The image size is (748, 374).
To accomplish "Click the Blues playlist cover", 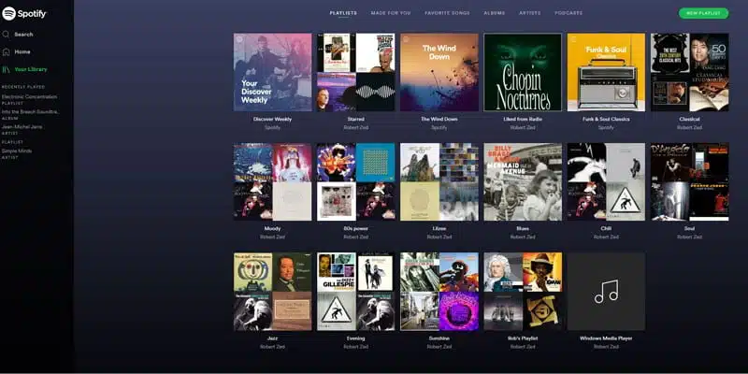I will [523, 181].
